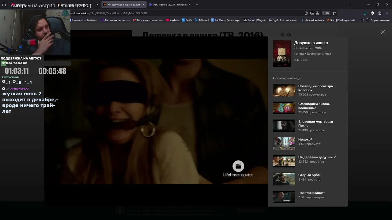Open a new browser tab
Screen dimensions: 392x220
coord(197,5)
